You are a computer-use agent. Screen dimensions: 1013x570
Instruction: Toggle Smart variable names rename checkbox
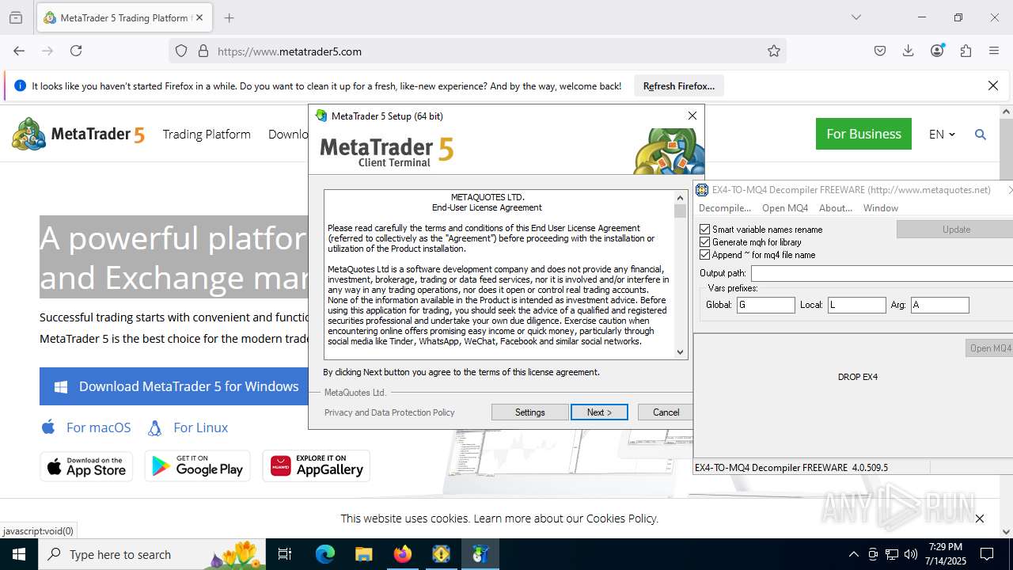coord(705,230)
